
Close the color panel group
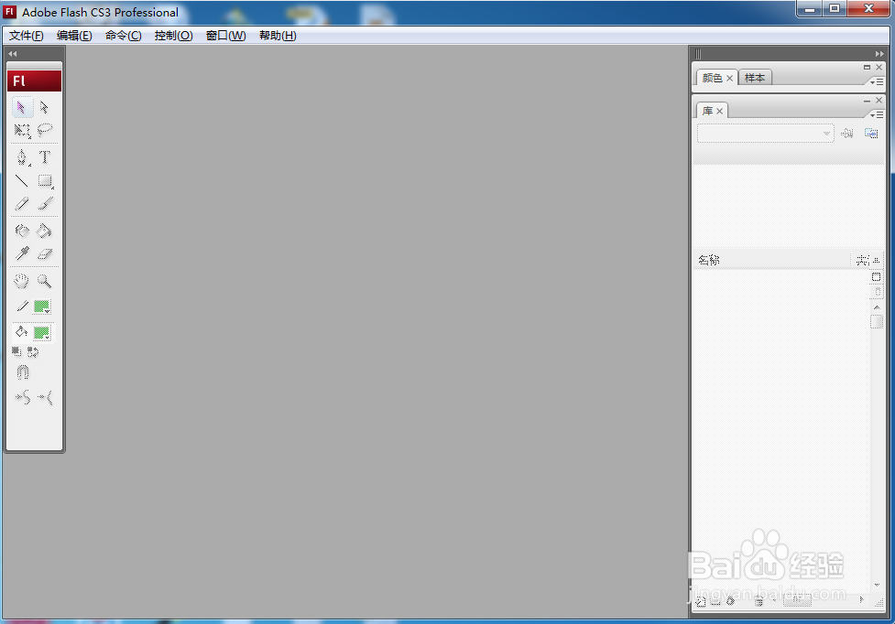tap(879, 67)
